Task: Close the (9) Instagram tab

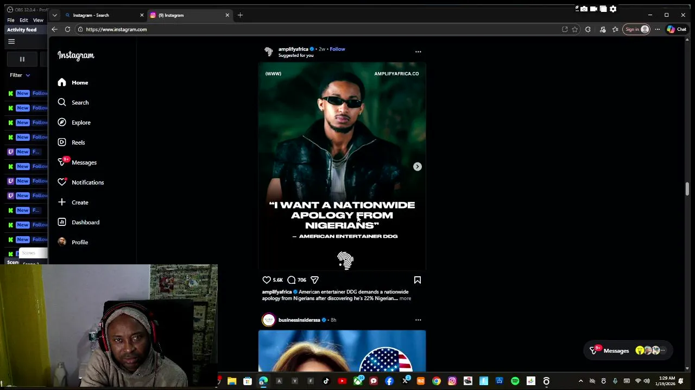Action: pos(228,15)
